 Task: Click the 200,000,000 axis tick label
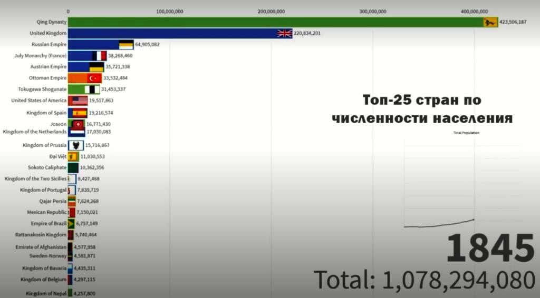[271, 11]
